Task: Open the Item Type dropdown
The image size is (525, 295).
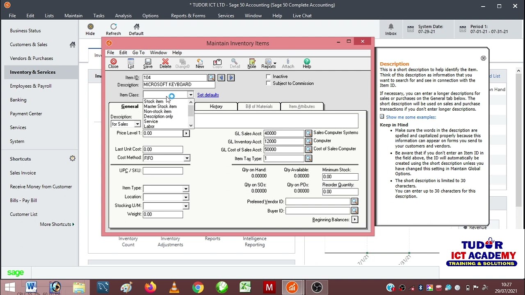Action: [x=185, y=189]
